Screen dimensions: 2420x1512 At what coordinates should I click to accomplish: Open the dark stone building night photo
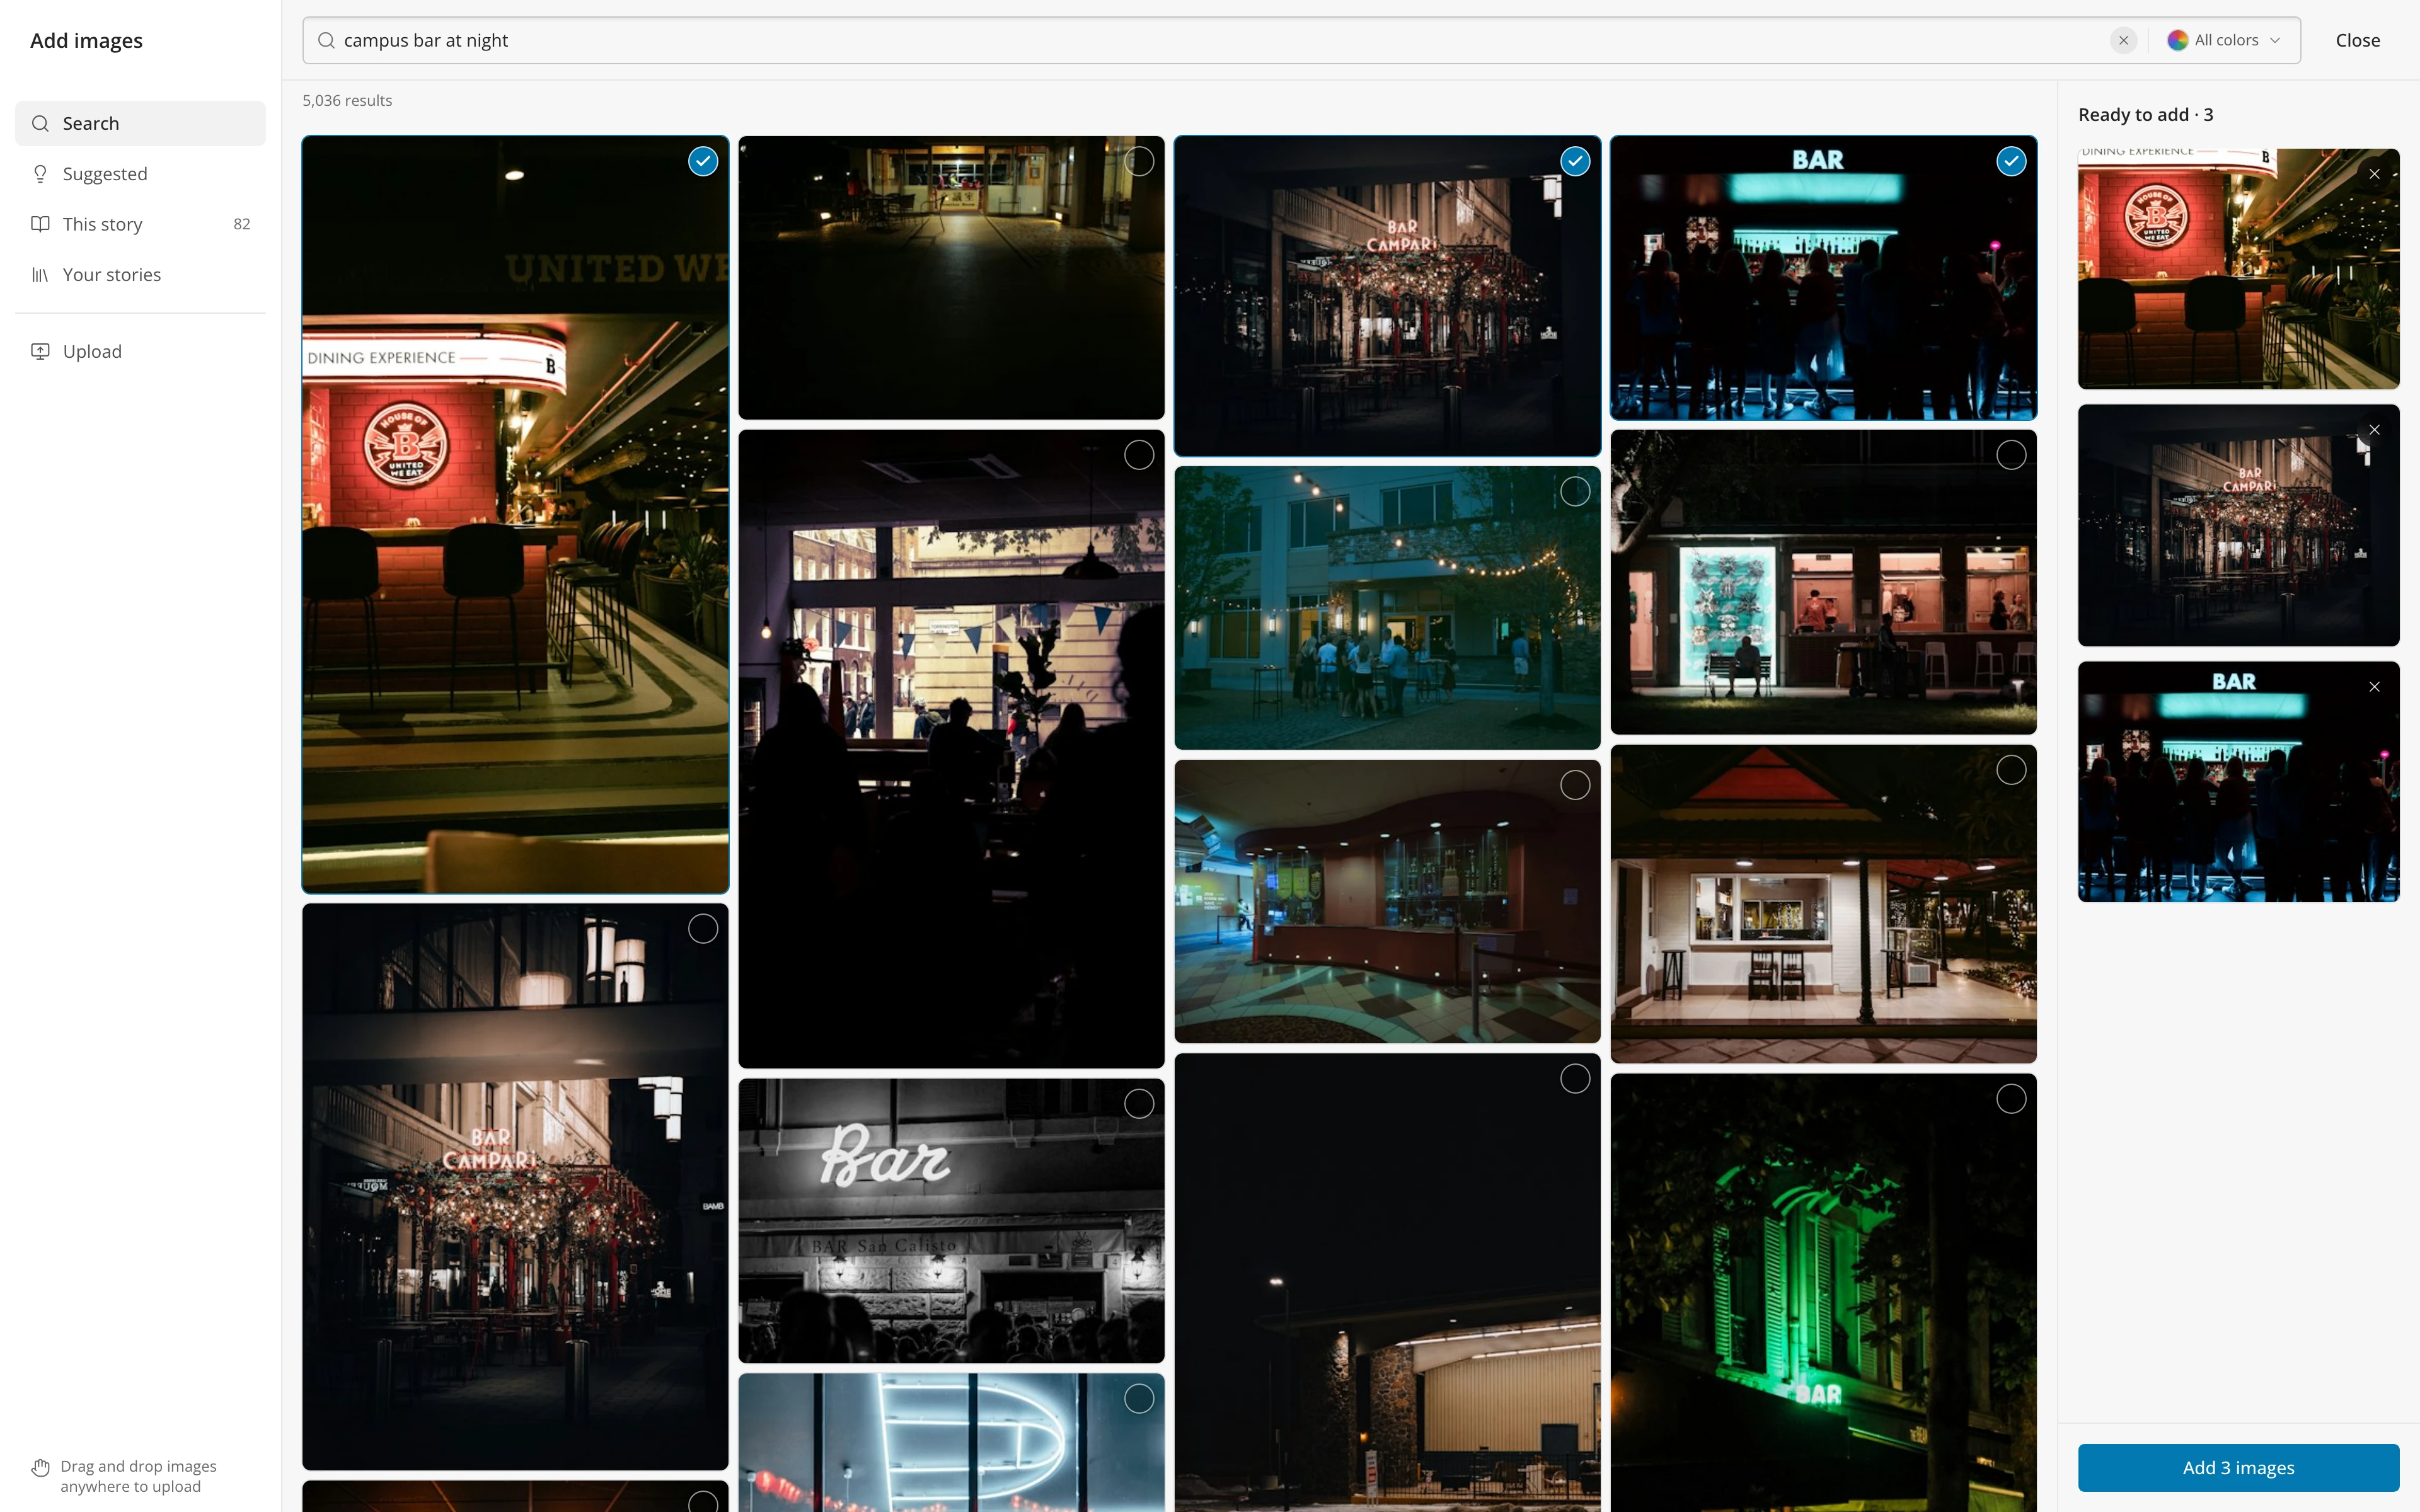(x=1387, y=1283)
